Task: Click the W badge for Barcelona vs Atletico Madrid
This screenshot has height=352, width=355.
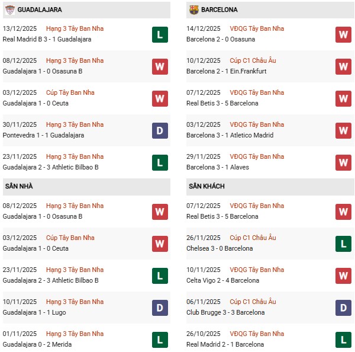Action: [x=343, y=130]
